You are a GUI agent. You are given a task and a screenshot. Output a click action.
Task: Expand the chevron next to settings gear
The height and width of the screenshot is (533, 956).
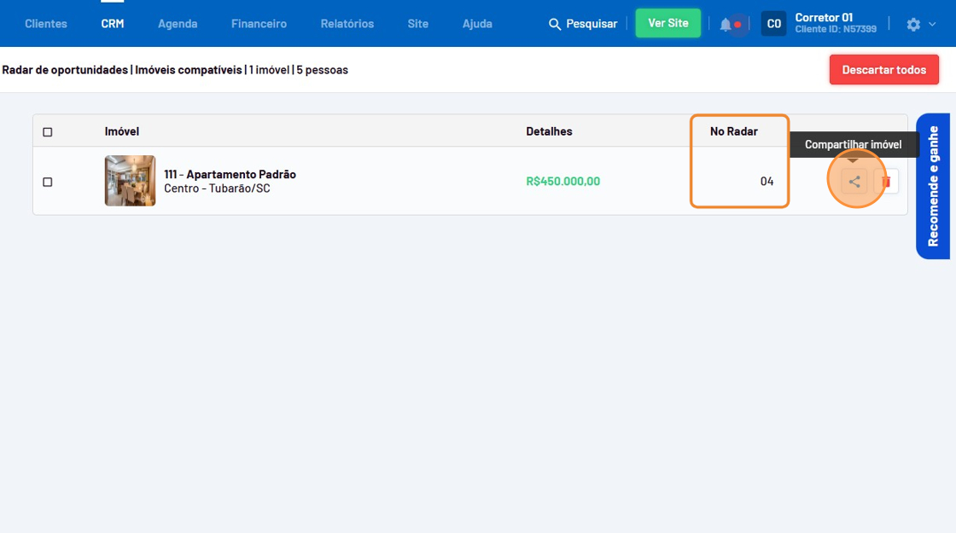932,24
